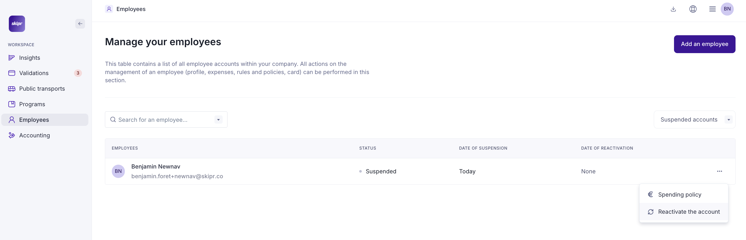Open the language globe icon
Image resolution: width=746 pixels, height=240 pixels.
coord(693,9)
